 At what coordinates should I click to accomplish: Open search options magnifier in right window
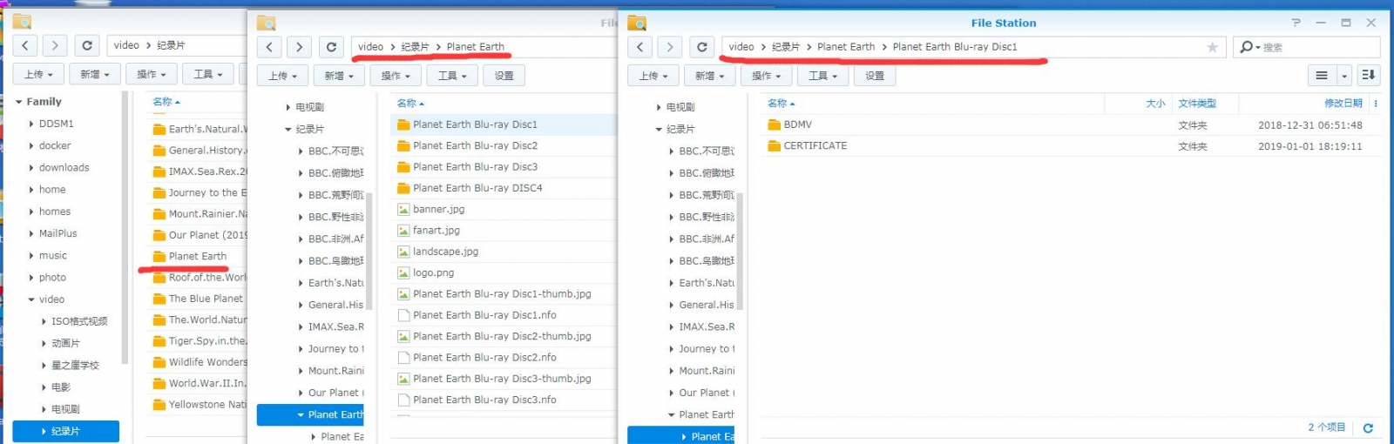pyautogui.click(x=1249, y=47)
